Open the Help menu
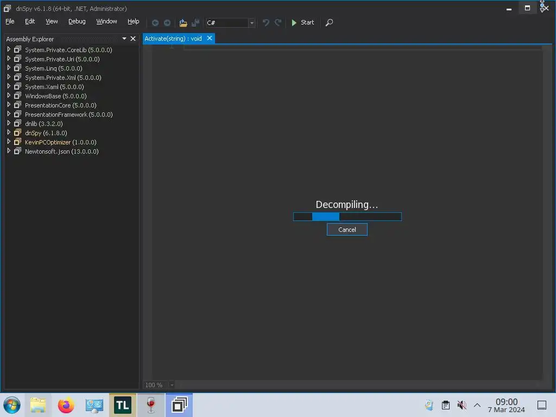This screenshot has width=556, height=417. [134, 21]
